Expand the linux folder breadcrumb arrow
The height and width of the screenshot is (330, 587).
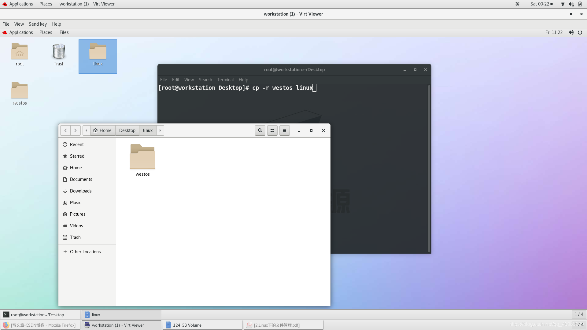pos(160,130)
